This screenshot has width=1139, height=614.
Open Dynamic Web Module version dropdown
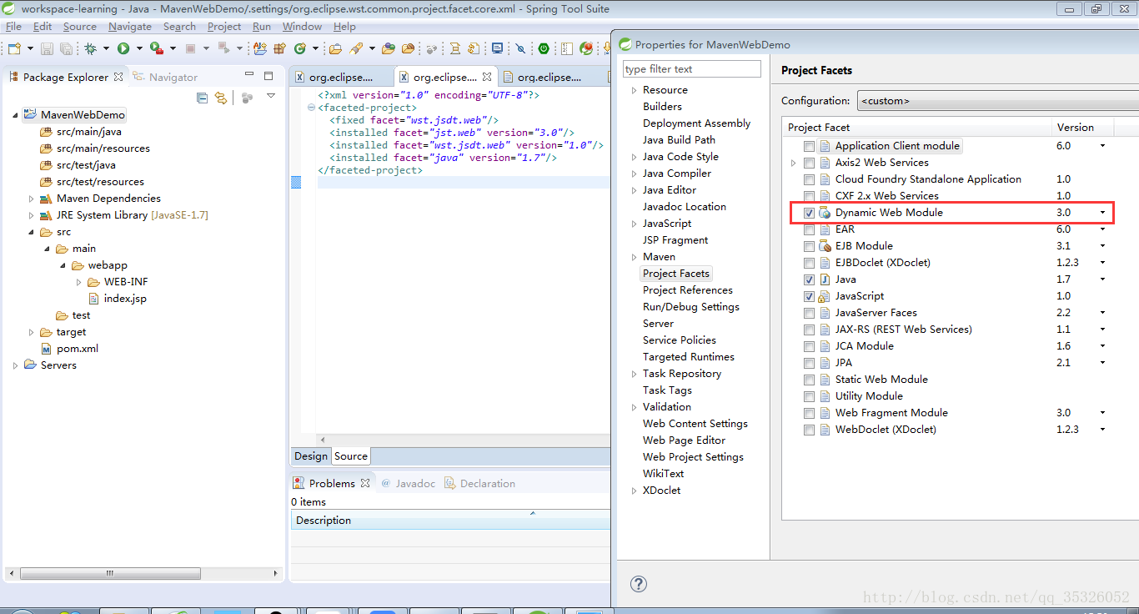(1102, 213)
